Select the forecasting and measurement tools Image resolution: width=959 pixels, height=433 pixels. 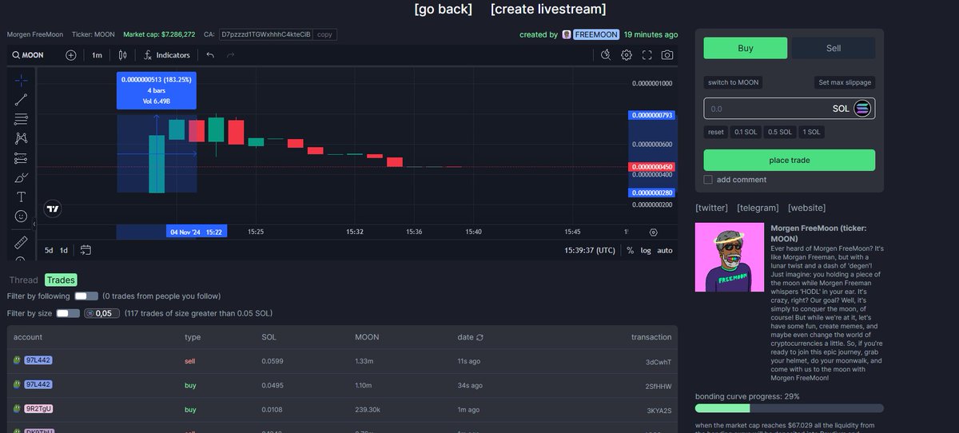coord(21,158)
